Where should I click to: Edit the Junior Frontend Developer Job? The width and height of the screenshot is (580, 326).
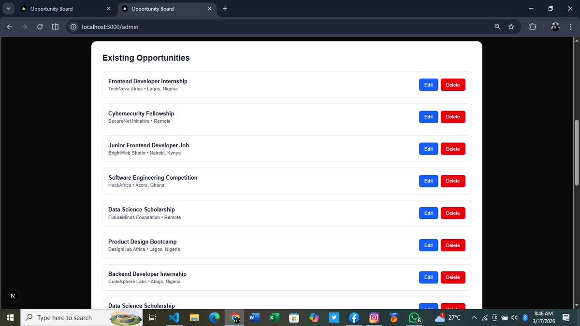click(x=428, y=149)
